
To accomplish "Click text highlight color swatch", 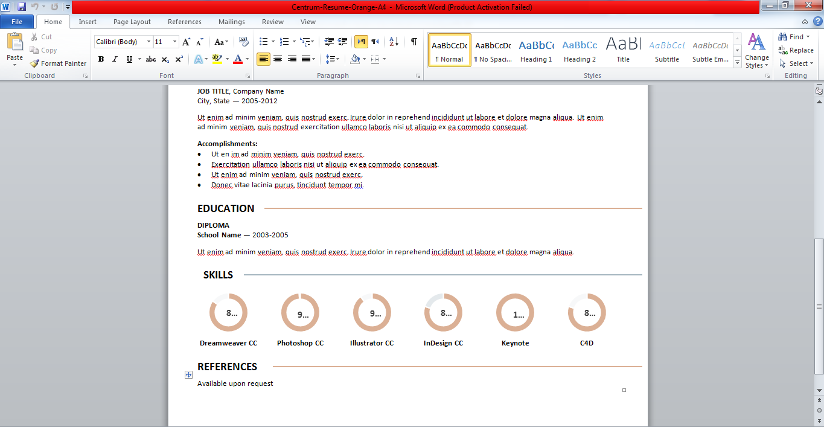I will (217, 59).
